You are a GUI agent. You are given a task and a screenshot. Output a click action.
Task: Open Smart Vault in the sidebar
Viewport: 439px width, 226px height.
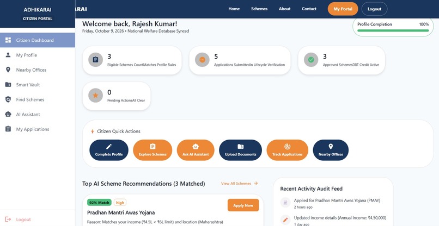pyautogui.click(x=37, y=85)
